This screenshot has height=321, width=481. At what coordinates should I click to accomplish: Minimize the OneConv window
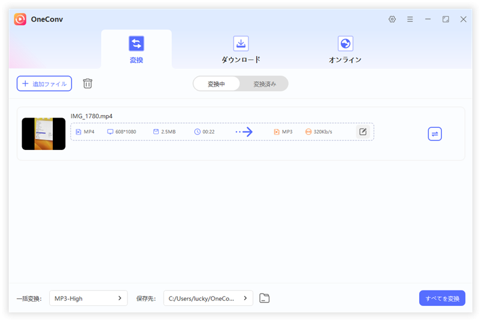click(428, 19)
